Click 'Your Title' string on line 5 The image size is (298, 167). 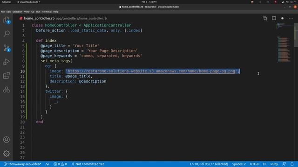(x=86, y=46)
